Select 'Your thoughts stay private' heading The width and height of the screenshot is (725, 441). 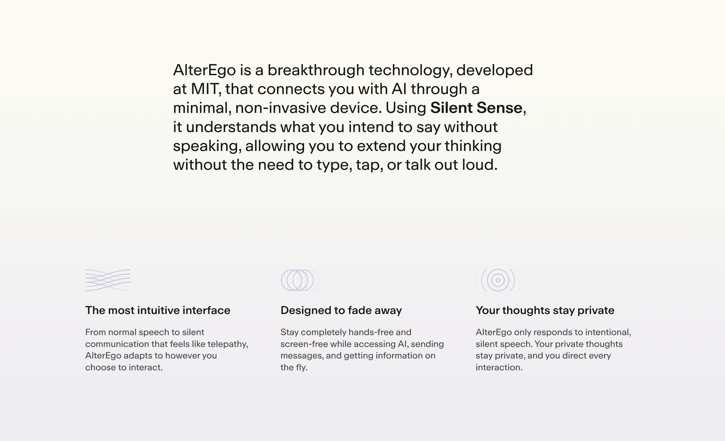click(x=545, y=310)
